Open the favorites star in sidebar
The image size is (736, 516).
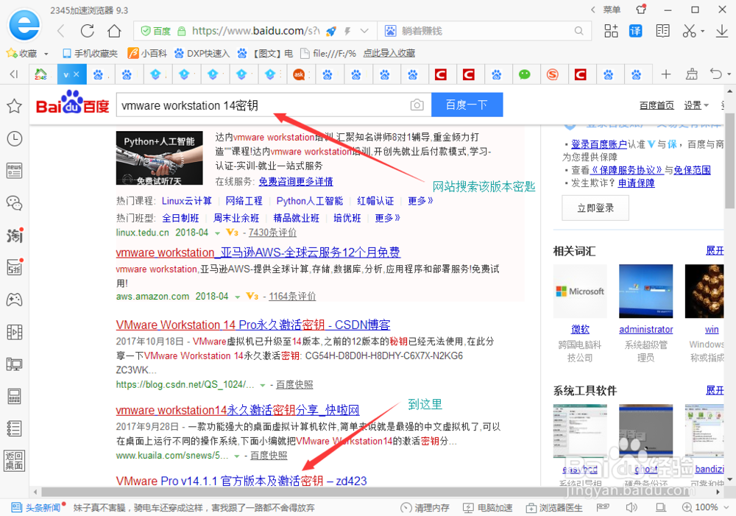(14, 106)
